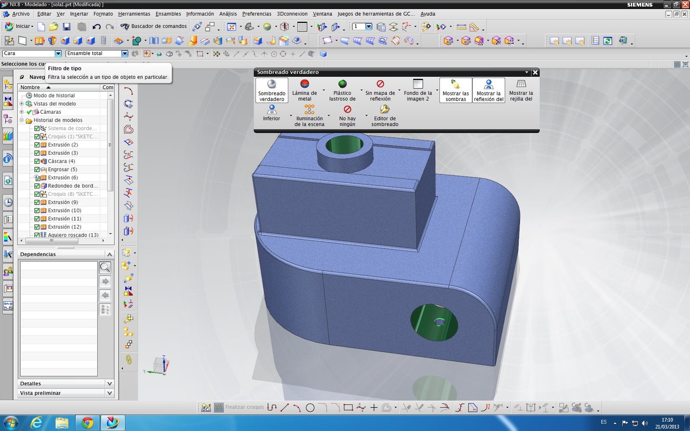Expand the Detalles panel section
The width and height of the screenshot is (690, 431).
(110, 384)
